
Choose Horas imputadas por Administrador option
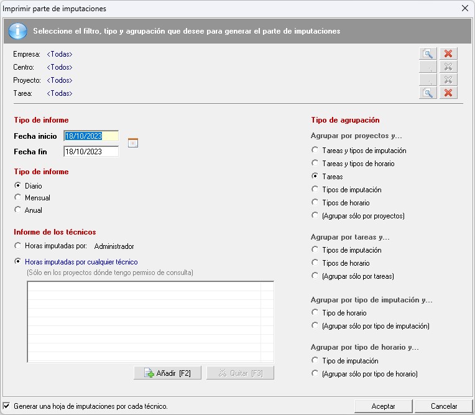point(18,246)
